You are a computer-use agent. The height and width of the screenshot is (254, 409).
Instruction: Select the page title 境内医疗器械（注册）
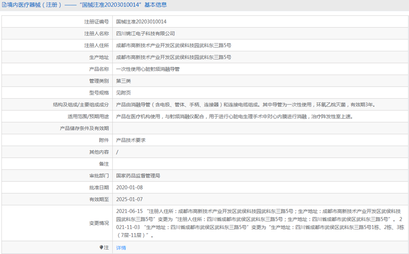35,5
